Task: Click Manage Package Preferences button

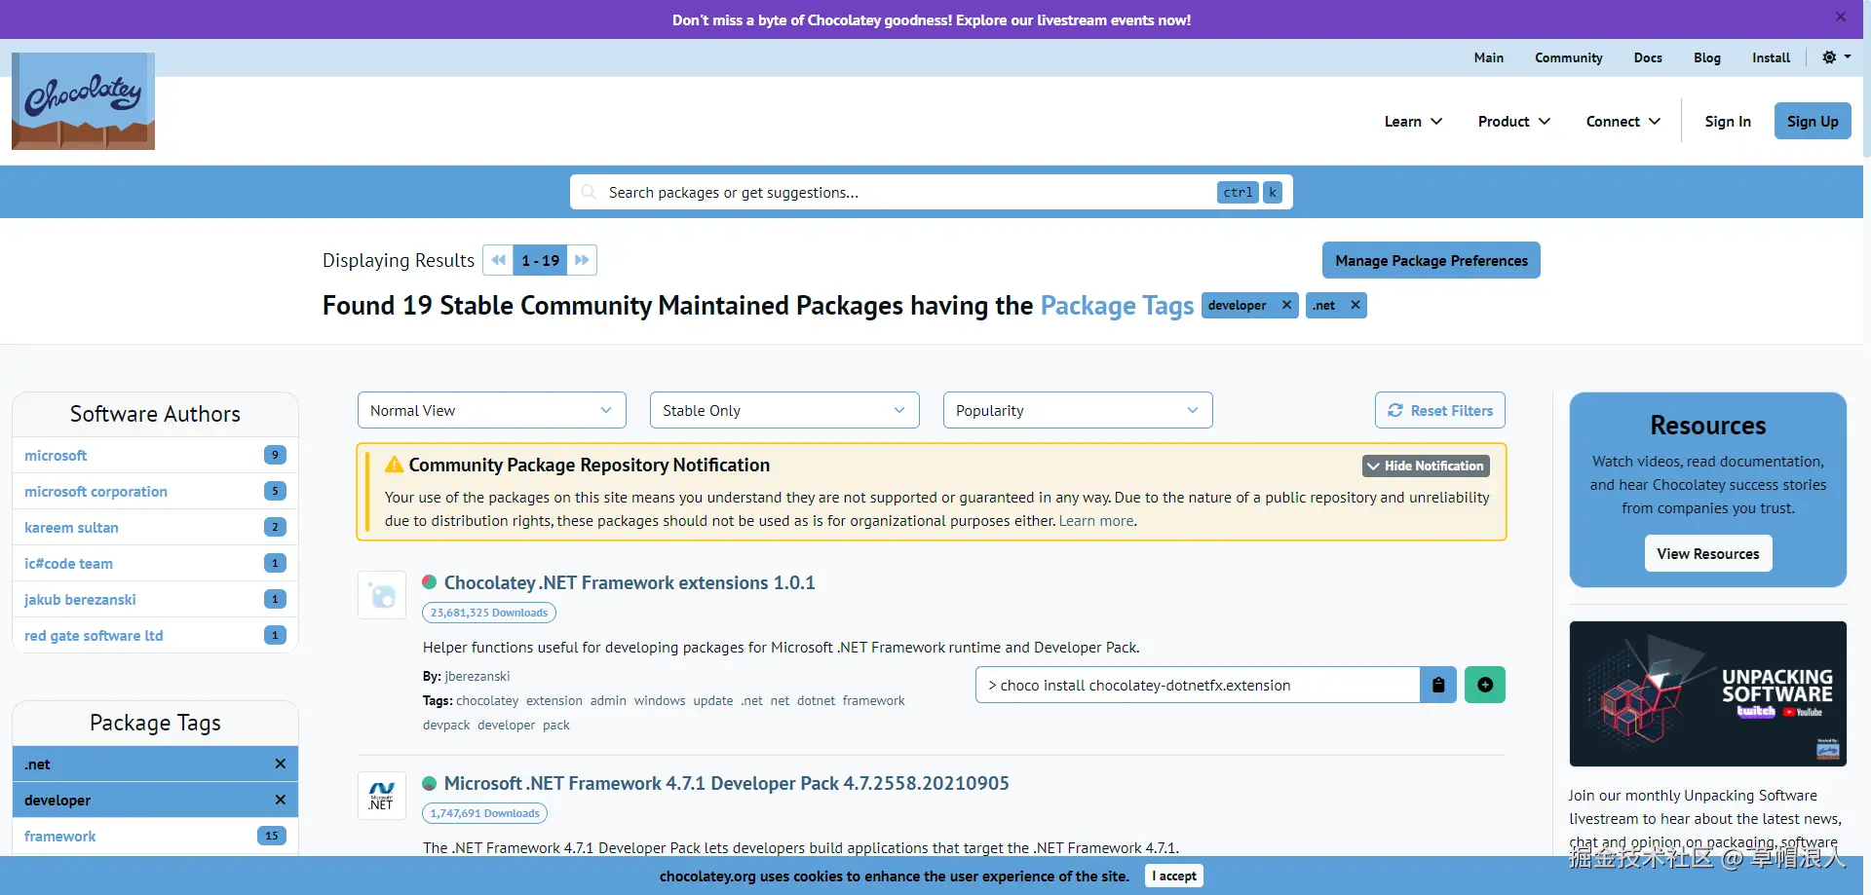Action: (x=1432, y=260)
